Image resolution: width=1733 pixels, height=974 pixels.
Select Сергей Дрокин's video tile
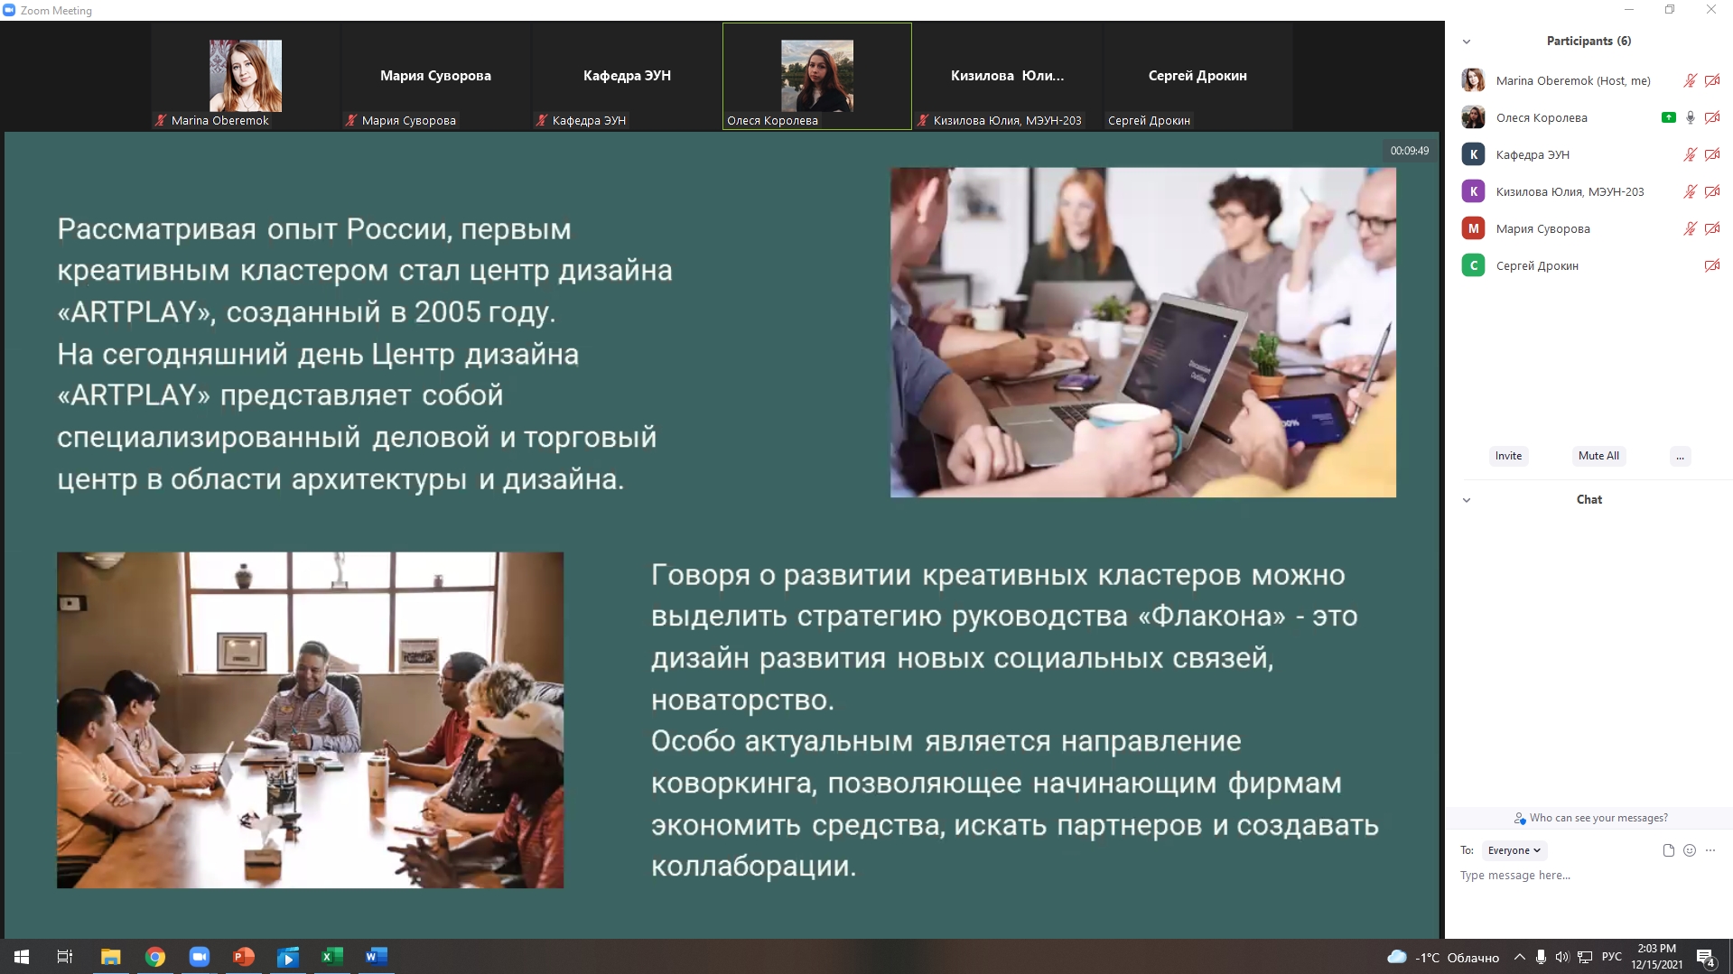click(1198, 77)
